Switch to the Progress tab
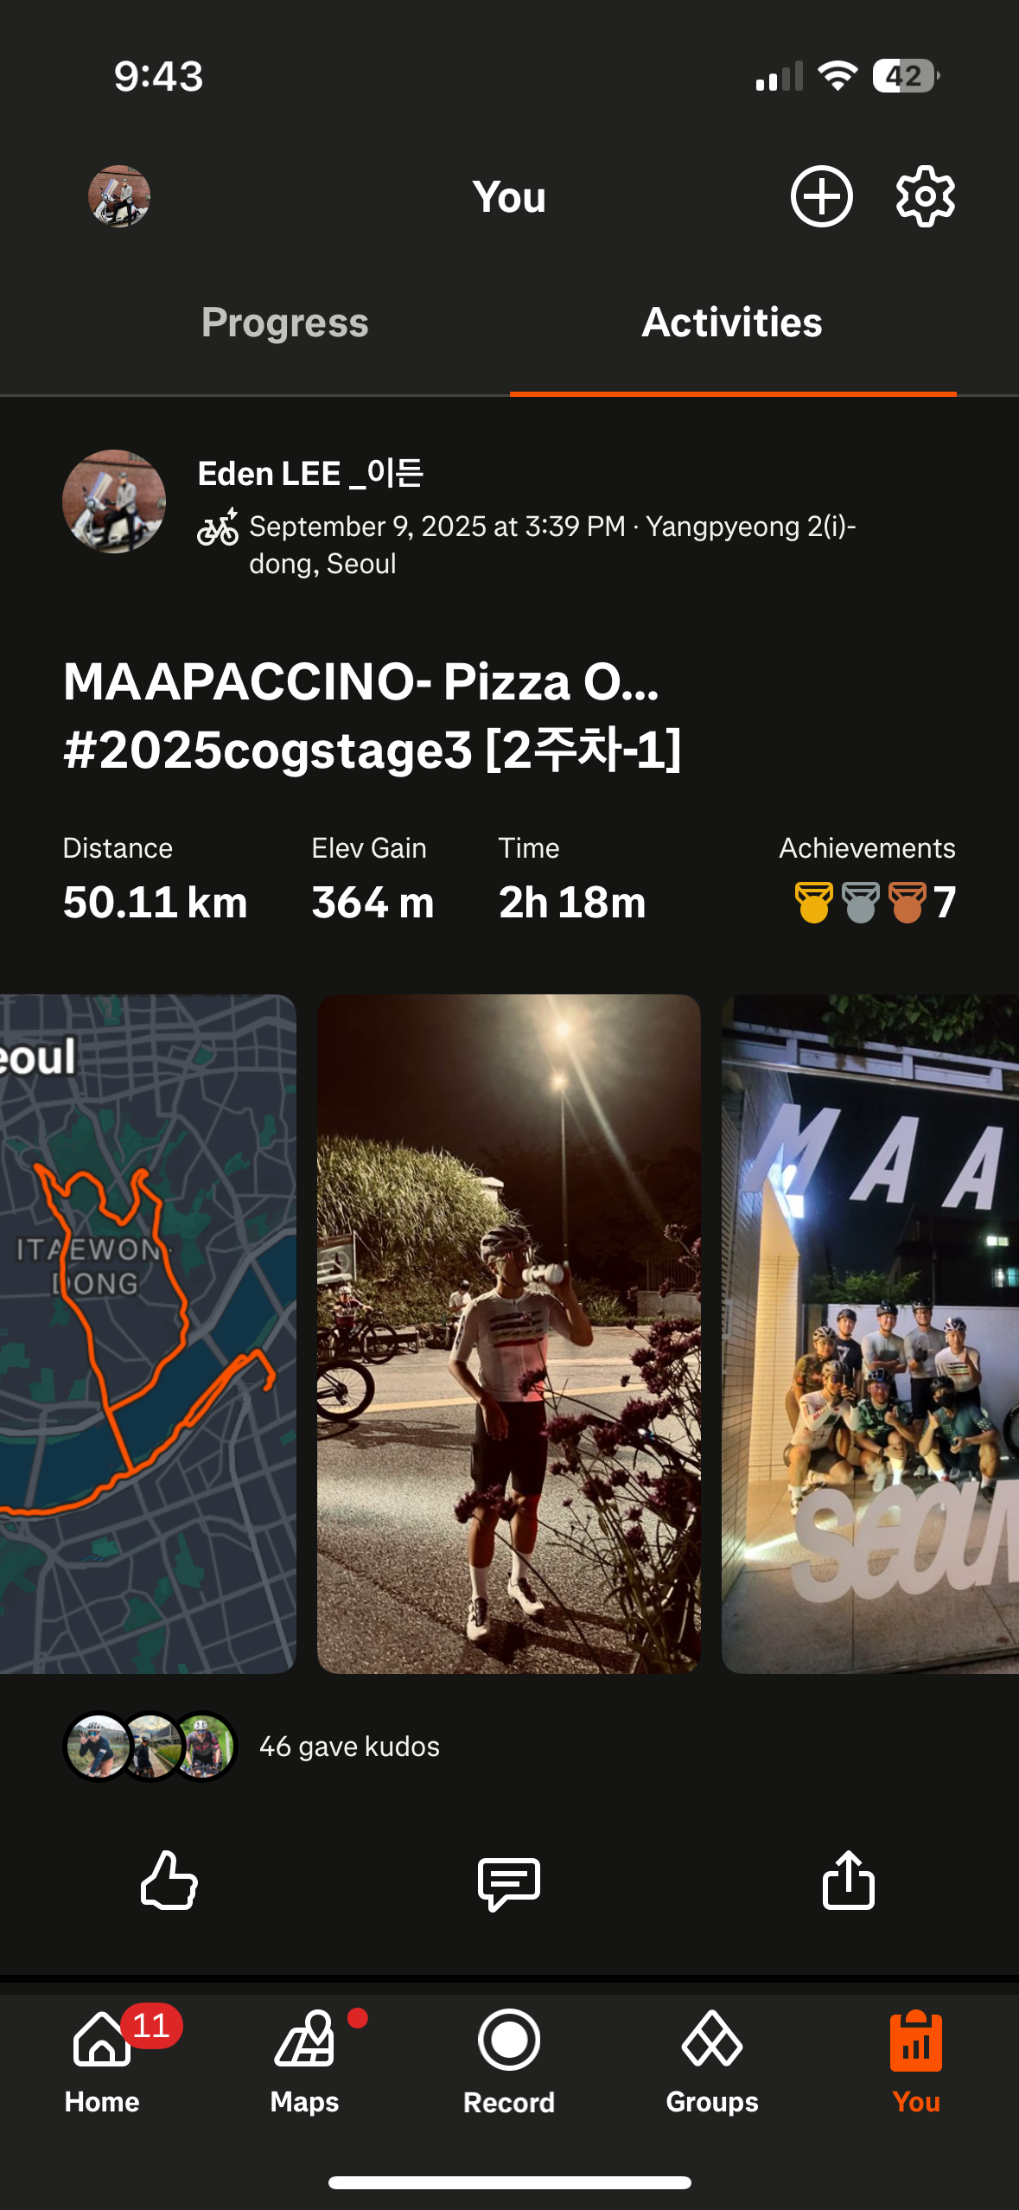Screen dimensions: 1019x2210 pos(285,323)
